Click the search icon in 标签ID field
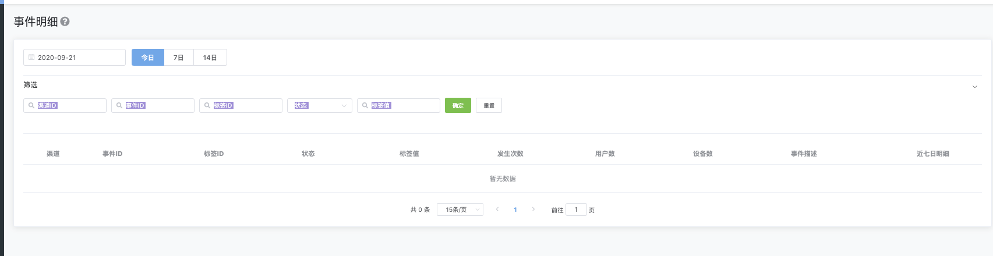993x256 pixels. point(207,105)
